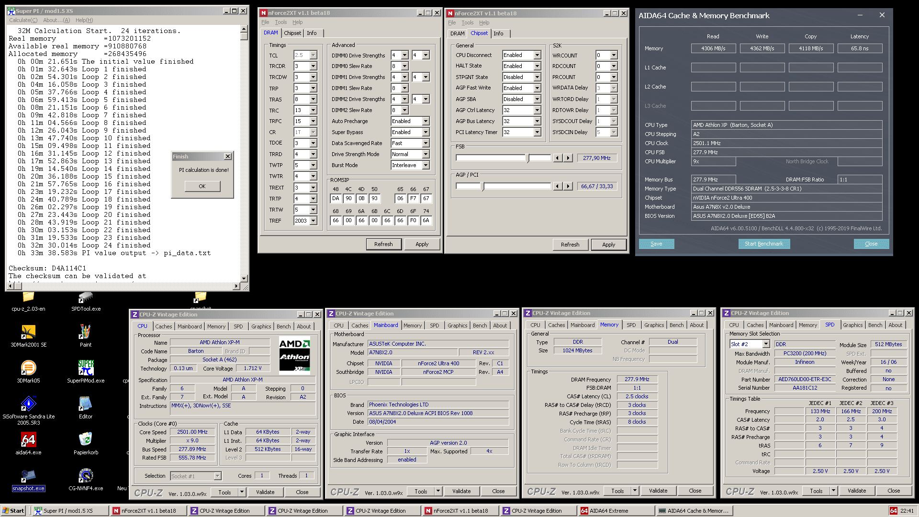Screen dimensions: 919x517
Task: Open the TRAS timing dropdown
Action: click(x=313, y=100)
